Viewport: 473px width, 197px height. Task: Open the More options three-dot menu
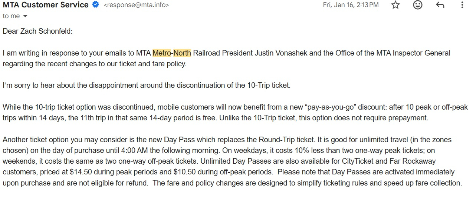(x=462, y=5)
